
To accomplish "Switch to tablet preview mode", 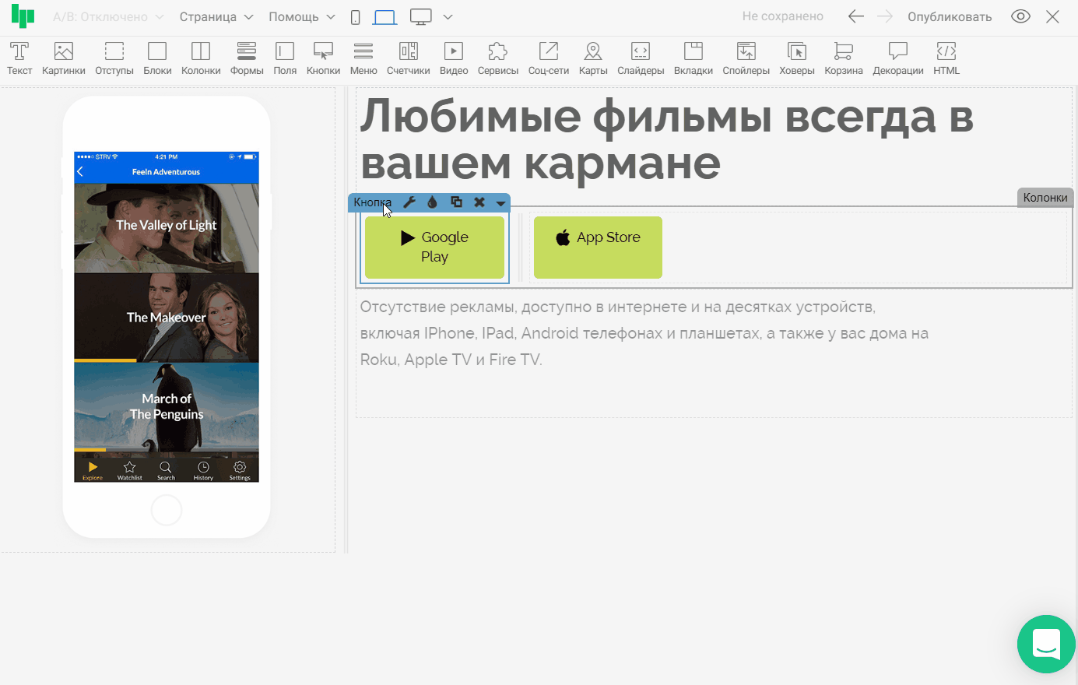I will pos(384,17).
